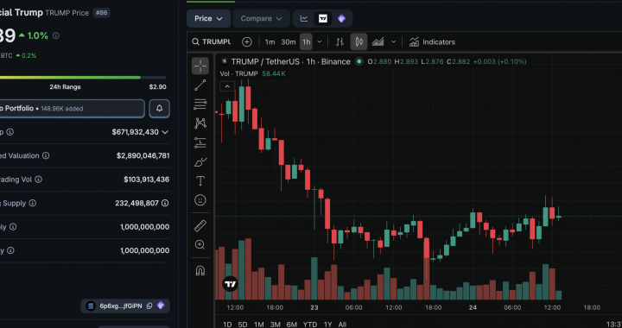This screenshot has width=622, height=328.
Task: Click the Add to Portfolio button
Action: (72, 109)
